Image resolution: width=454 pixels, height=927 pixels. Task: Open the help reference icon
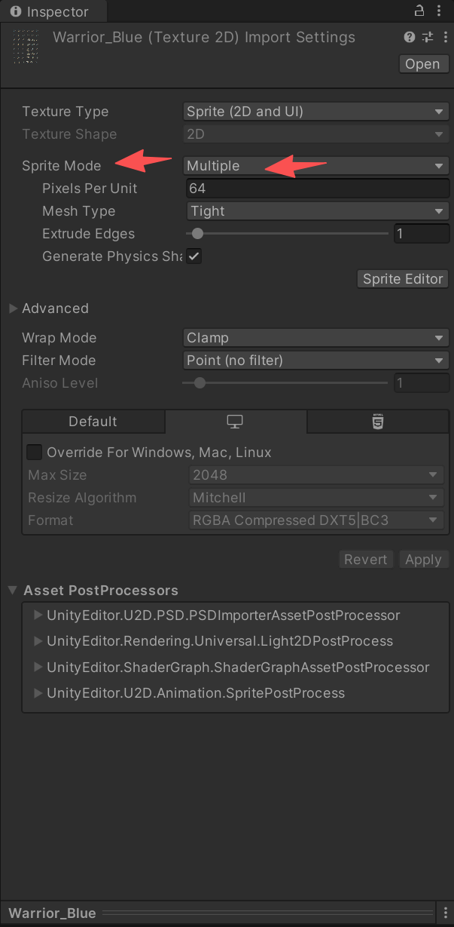point(410,37)
